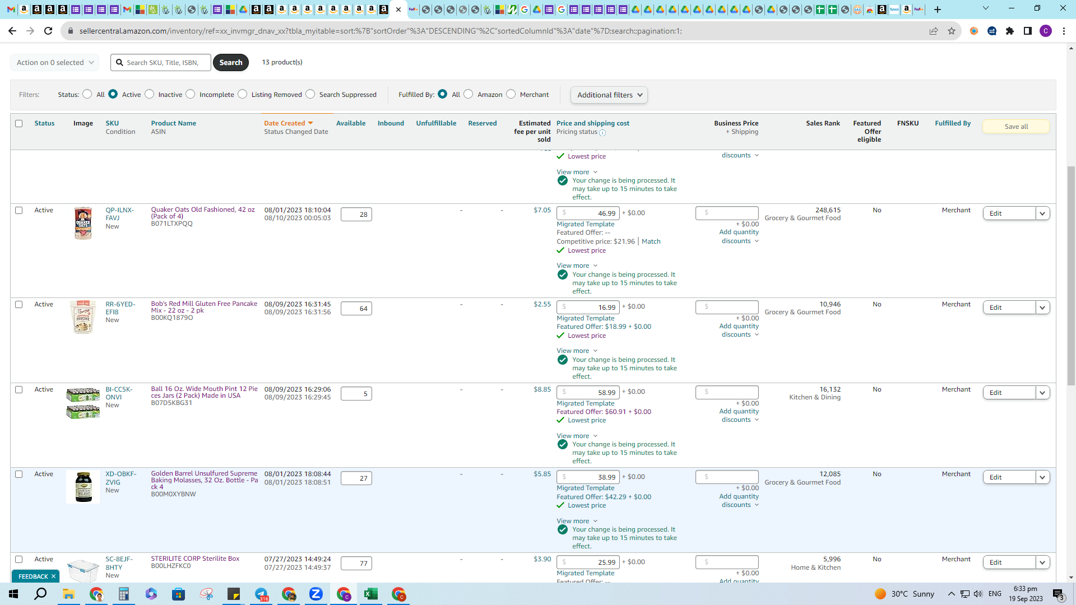Reload the Seller Central page
Screen dimensions: 1076x605
[48, 31]
